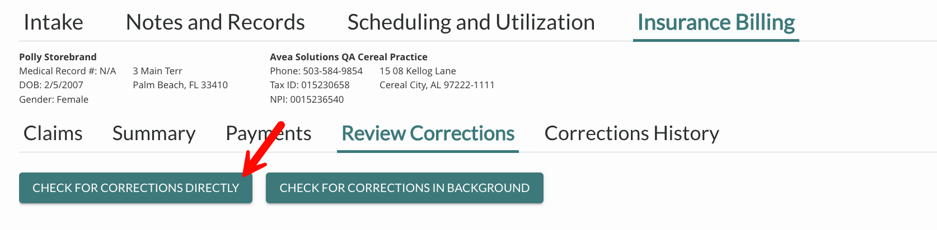Click the Avea Solutions QA Cereal Practice name
The width and height of the screenshot is (937, 230).
(349, 57)
